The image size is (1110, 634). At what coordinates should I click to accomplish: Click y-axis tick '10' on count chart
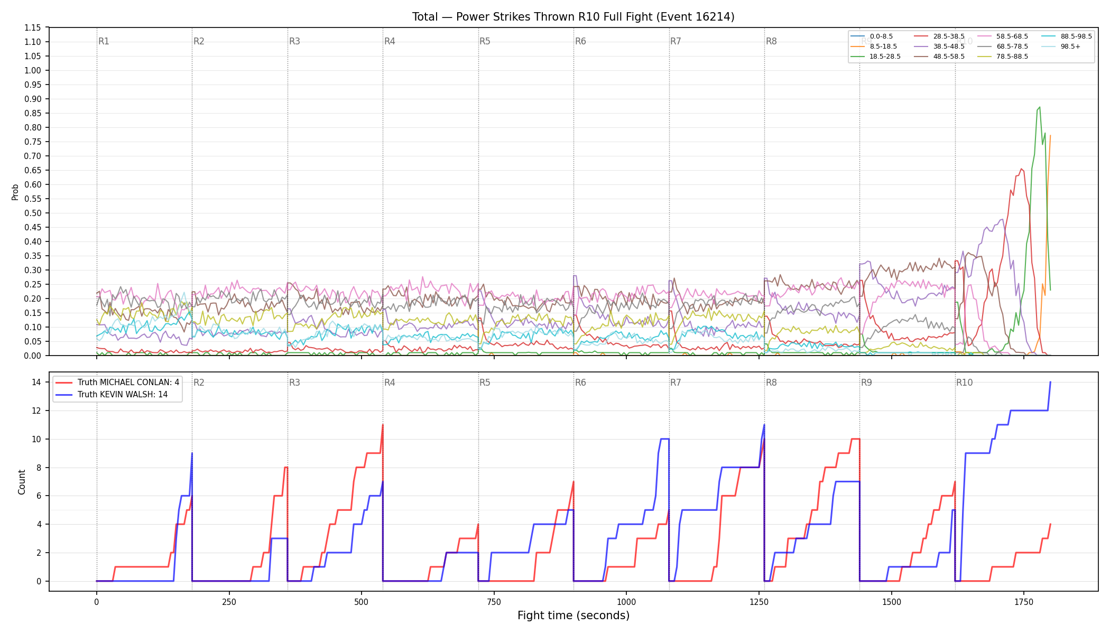click(x=37, y=439)
